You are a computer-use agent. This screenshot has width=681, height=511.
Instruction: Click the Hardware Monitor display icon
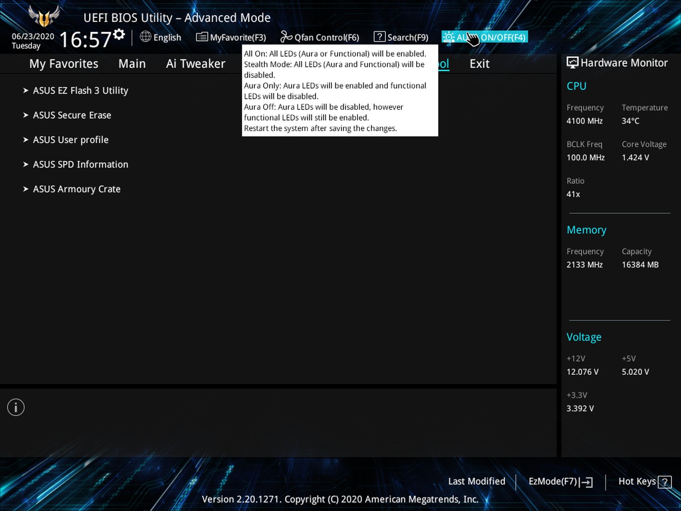click(x=572, y=62)
